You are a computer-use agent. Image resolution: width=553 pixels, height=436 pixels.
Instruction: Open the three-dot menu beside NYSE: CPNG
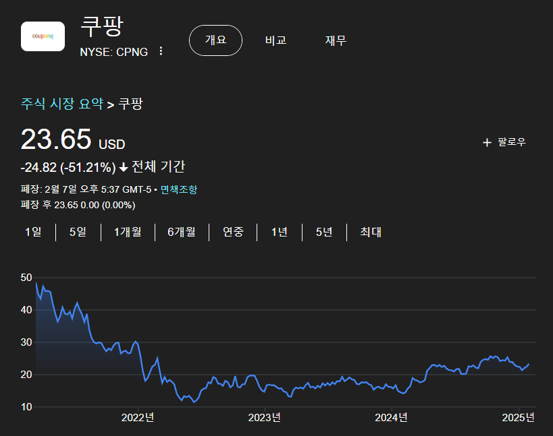[x=161, y=51]
